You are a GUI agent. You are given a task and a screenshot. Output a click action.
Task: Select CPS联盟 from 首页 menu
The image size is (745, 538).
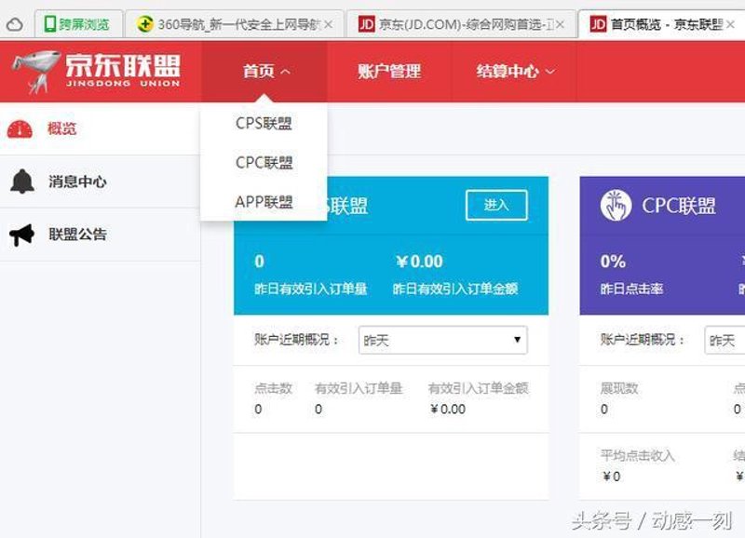(x=264, y=124)
